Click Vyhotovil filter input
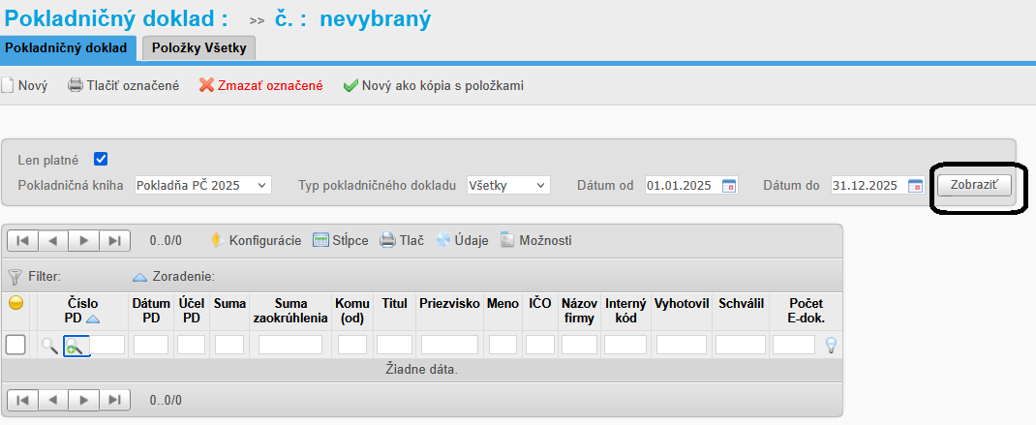 pos(682,345)
